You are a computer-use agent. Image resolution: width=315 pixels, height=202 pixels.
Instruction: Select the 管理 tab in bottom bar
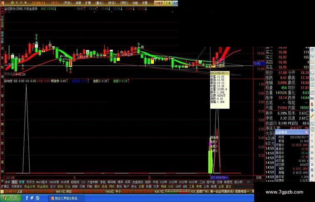coord(22,182)
